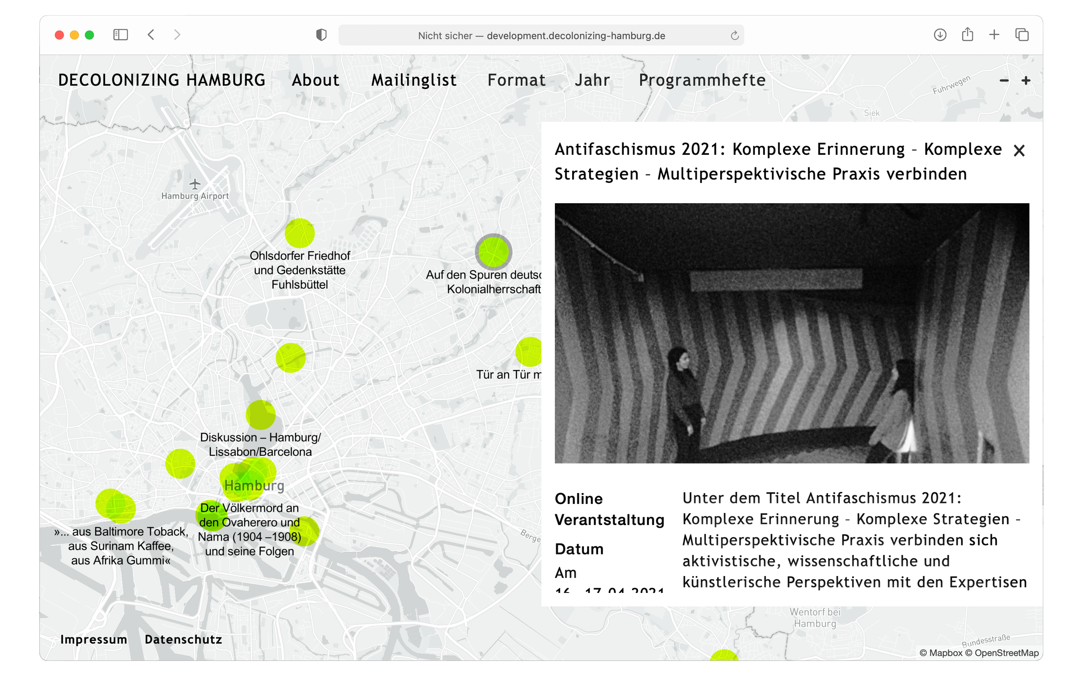Open the About page
1082x676 pixels.
pos(316,80)
